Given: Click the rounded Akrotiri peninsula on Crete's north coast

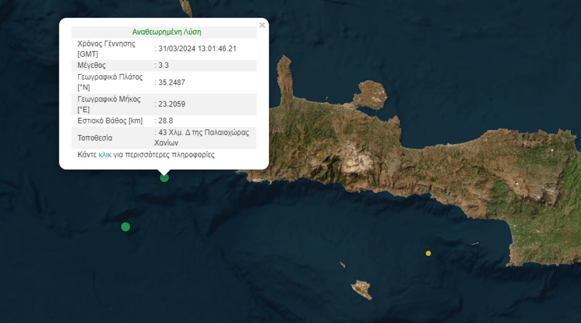Looking at the screenshot, I should pos(370,93).
